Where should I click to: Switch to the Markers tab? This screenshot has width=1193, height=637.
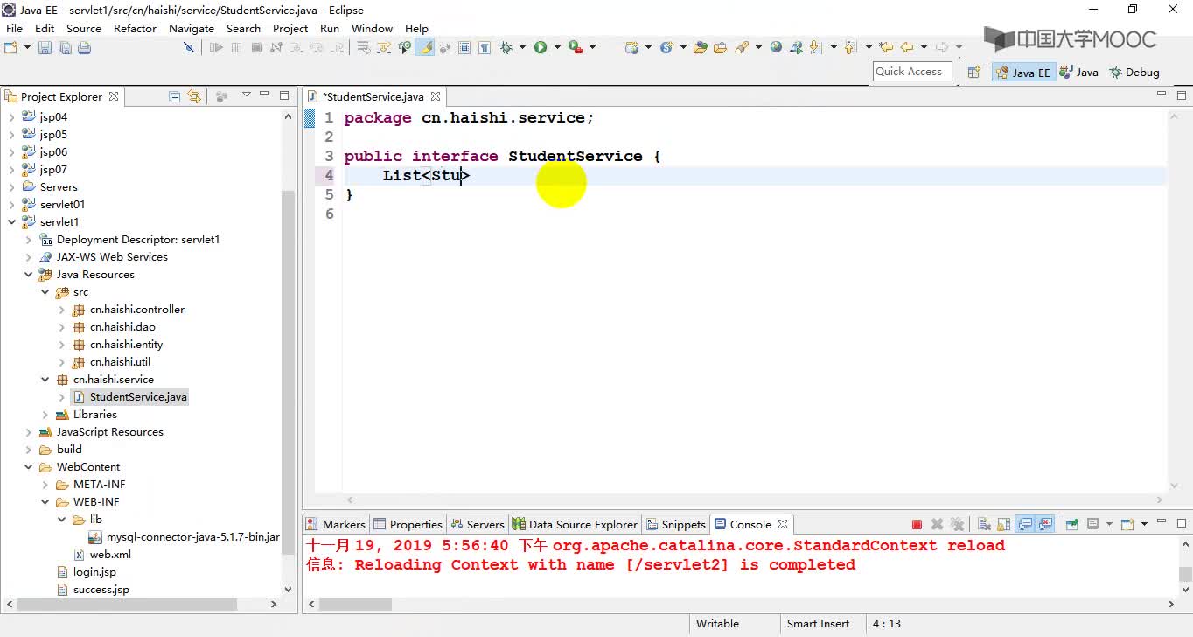pos(336,524)
